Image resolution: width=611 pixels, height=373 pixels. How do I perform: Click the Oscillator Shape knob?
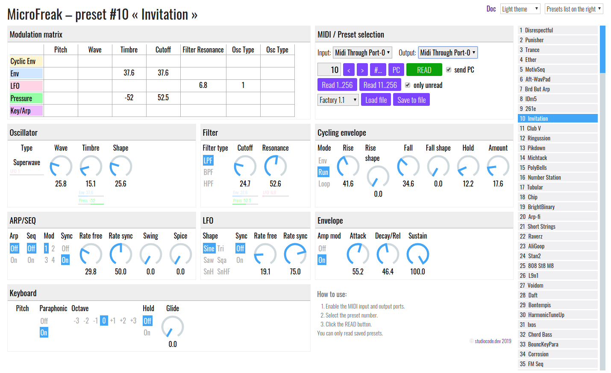tap(121, 166)
